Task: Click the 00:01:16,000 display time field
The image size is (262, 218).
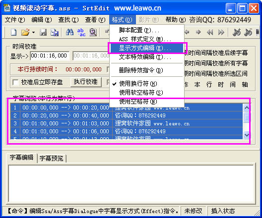Action: [x=50, y=55]
